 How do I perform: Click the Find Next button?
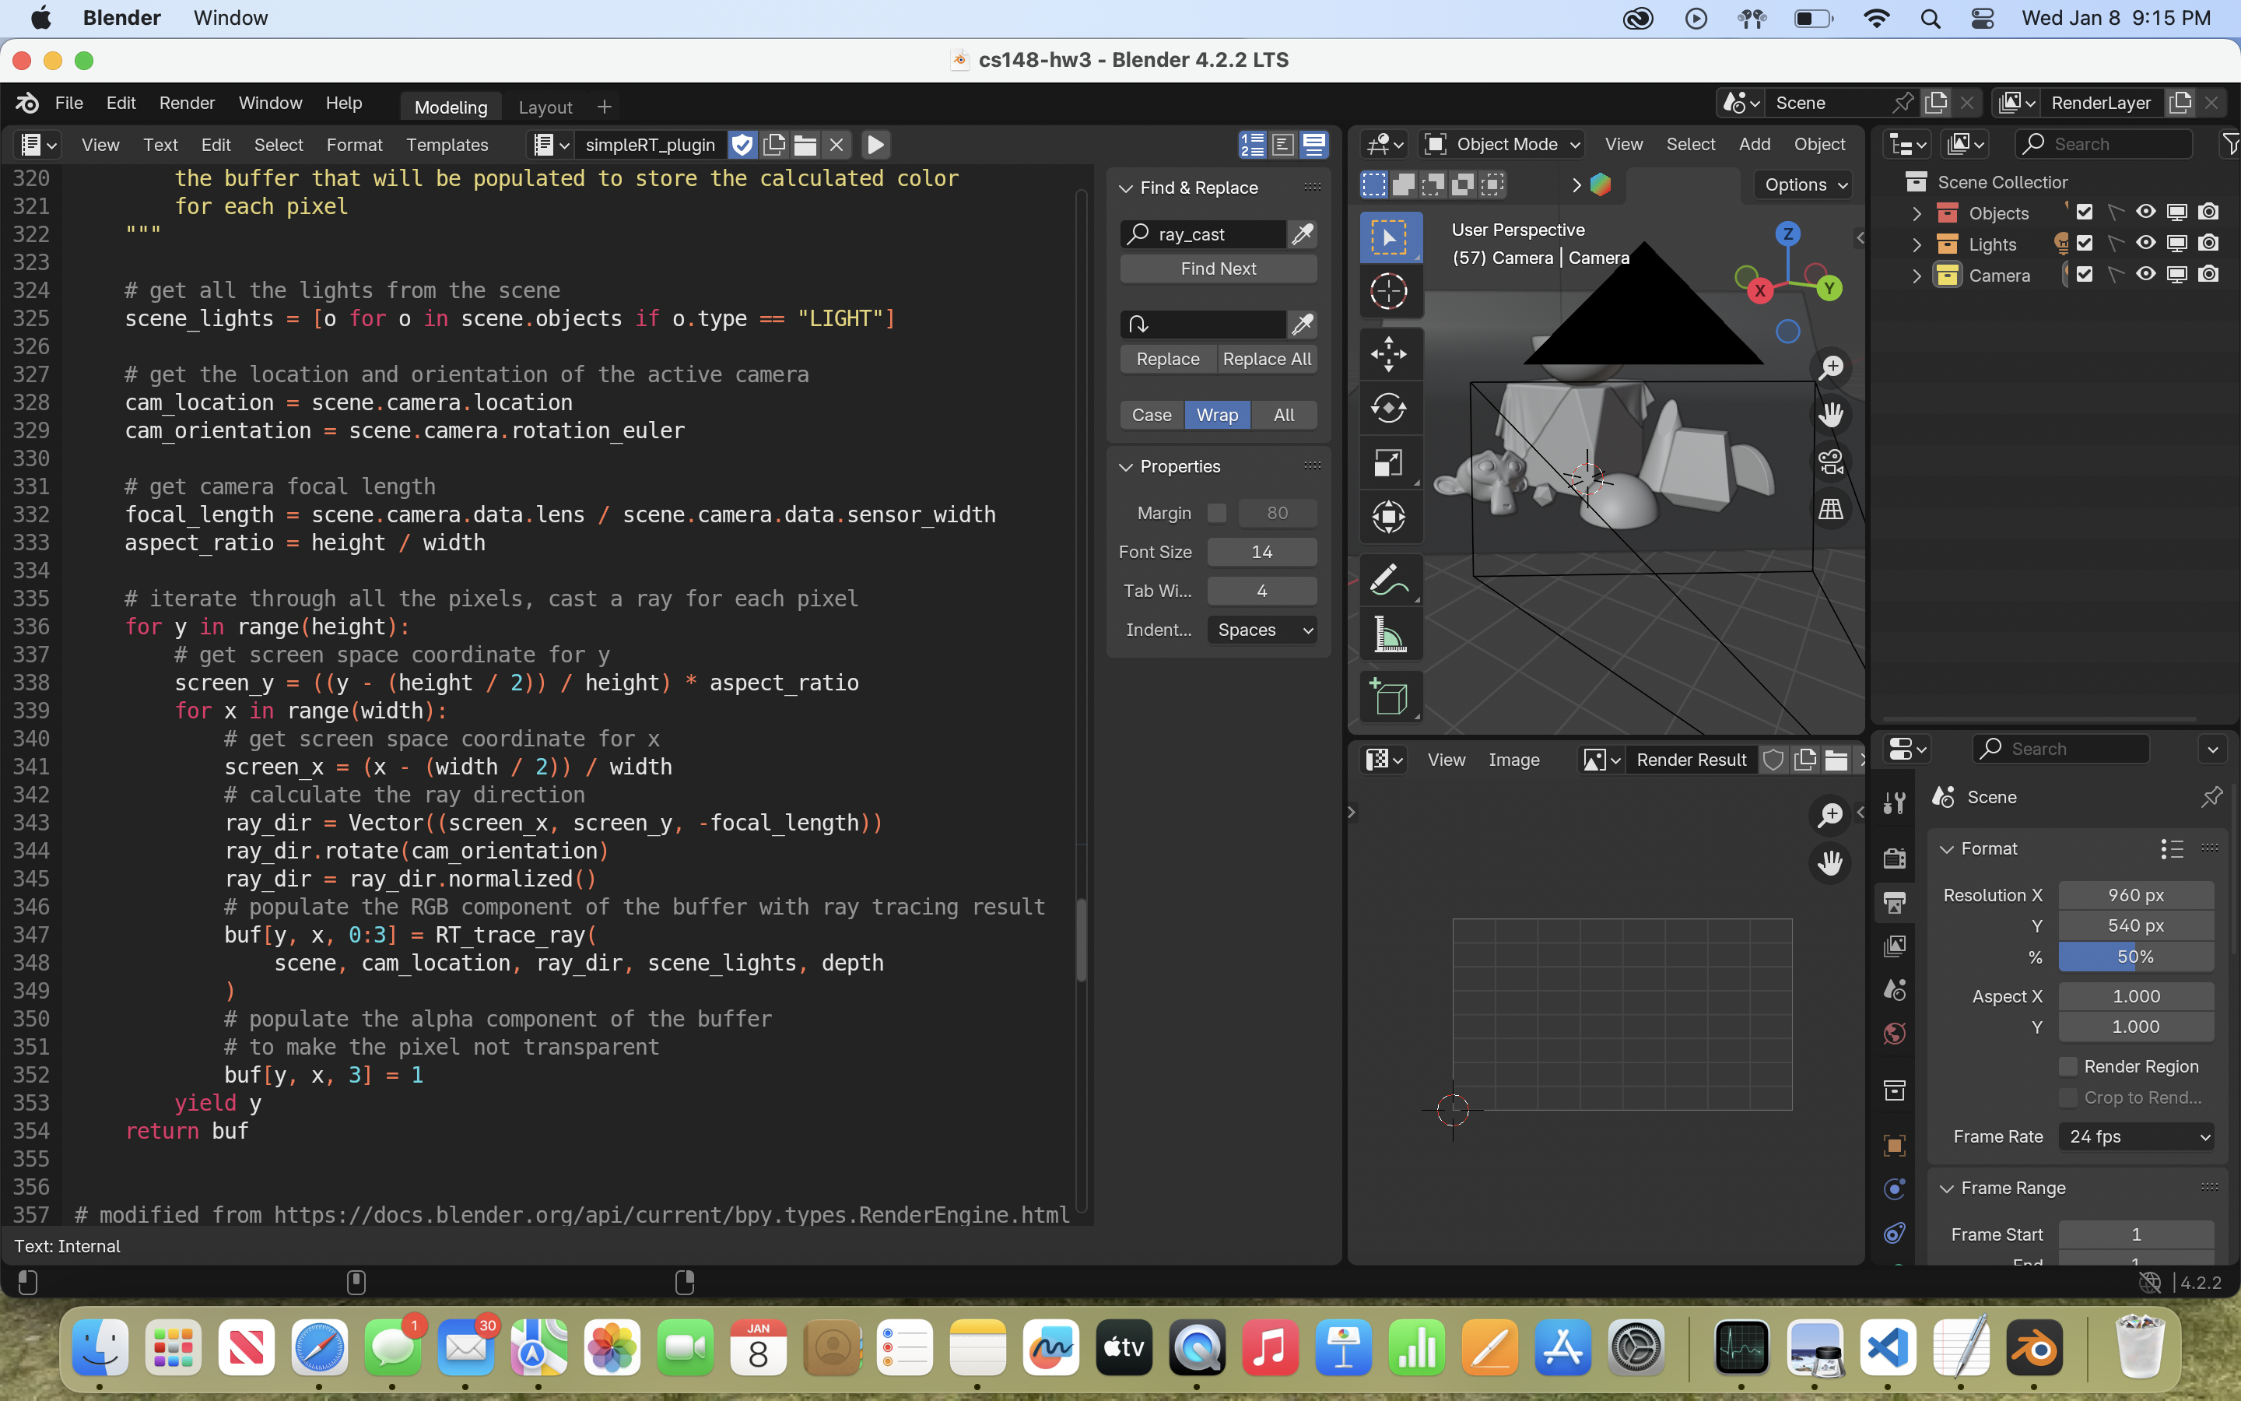tap(1218, 269)
